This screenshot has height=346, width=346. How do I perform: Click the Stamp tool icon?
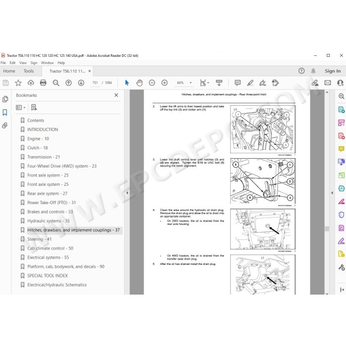click(275, 83)
